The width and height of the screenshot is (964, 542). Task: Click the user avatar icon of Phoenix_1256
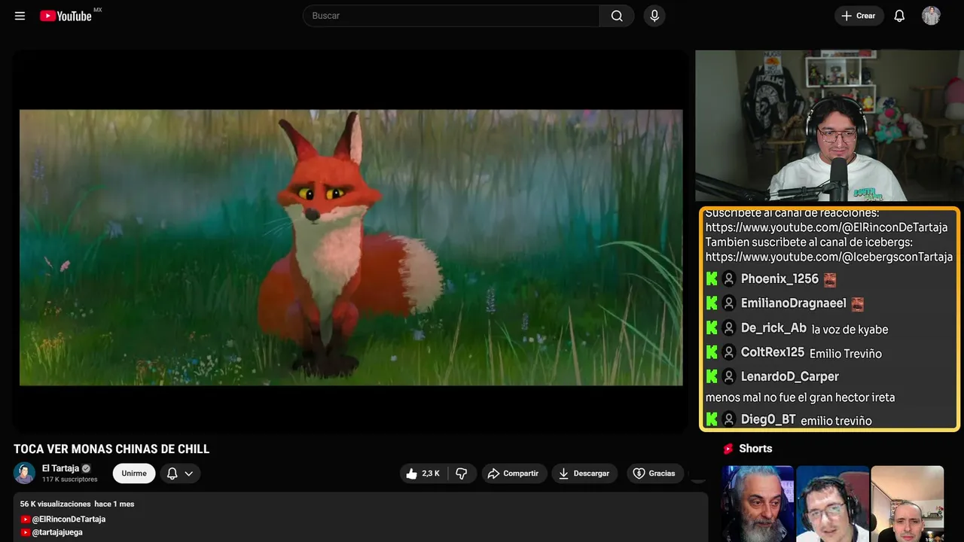(729, 279)
